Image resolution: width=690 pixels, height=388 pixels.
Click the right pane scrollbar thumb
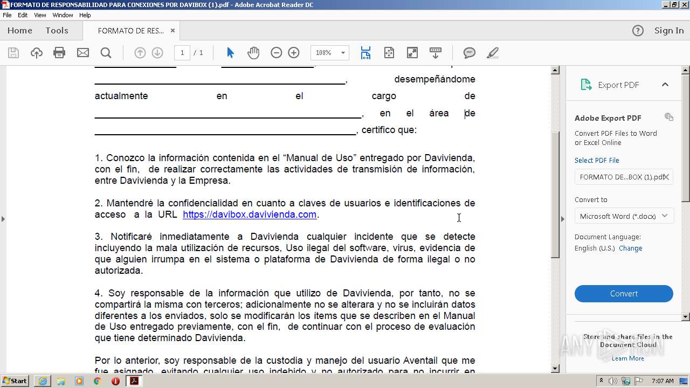pyautogui.click(x=686, y=137)
